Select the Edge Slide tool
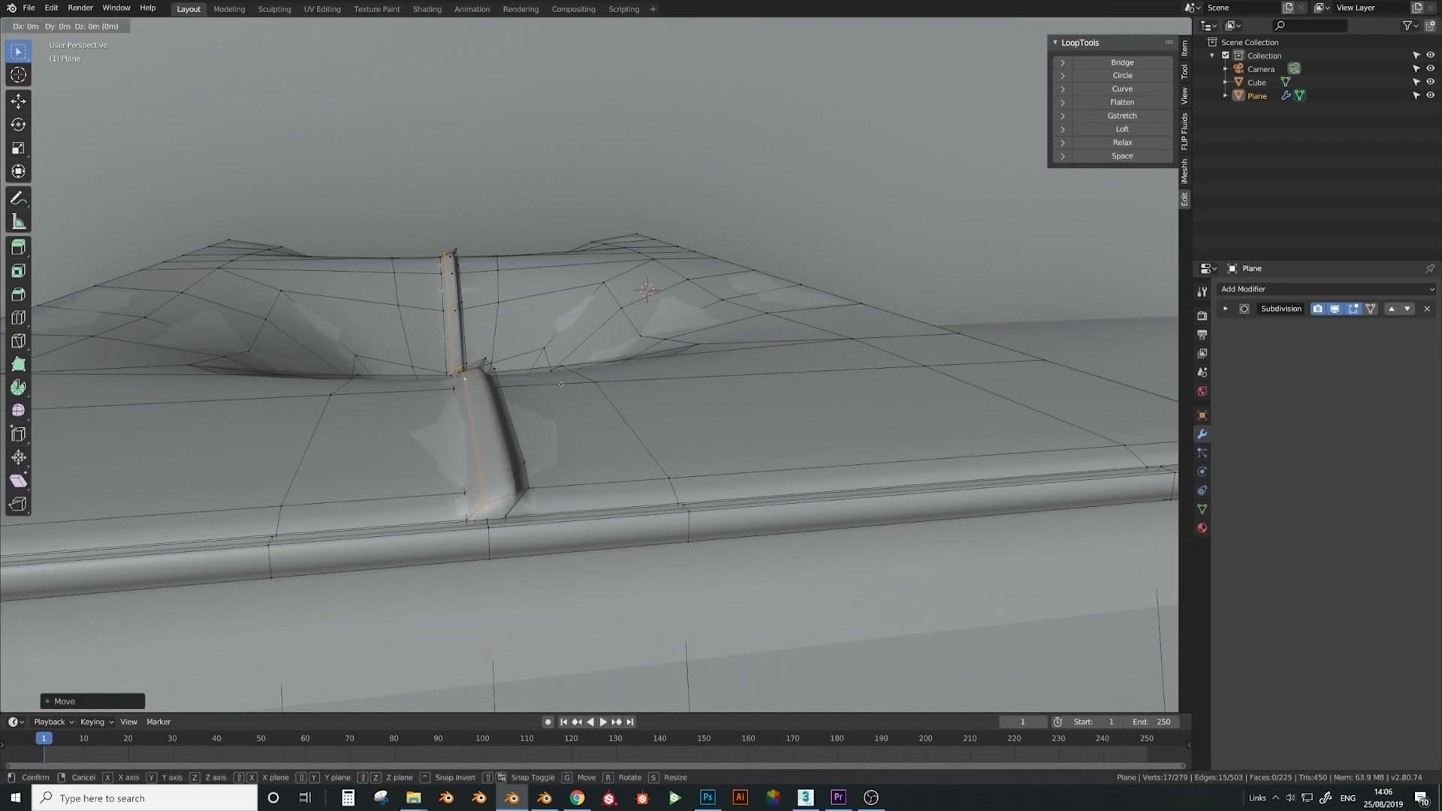The image size is (1442, 811). point(19,434)
